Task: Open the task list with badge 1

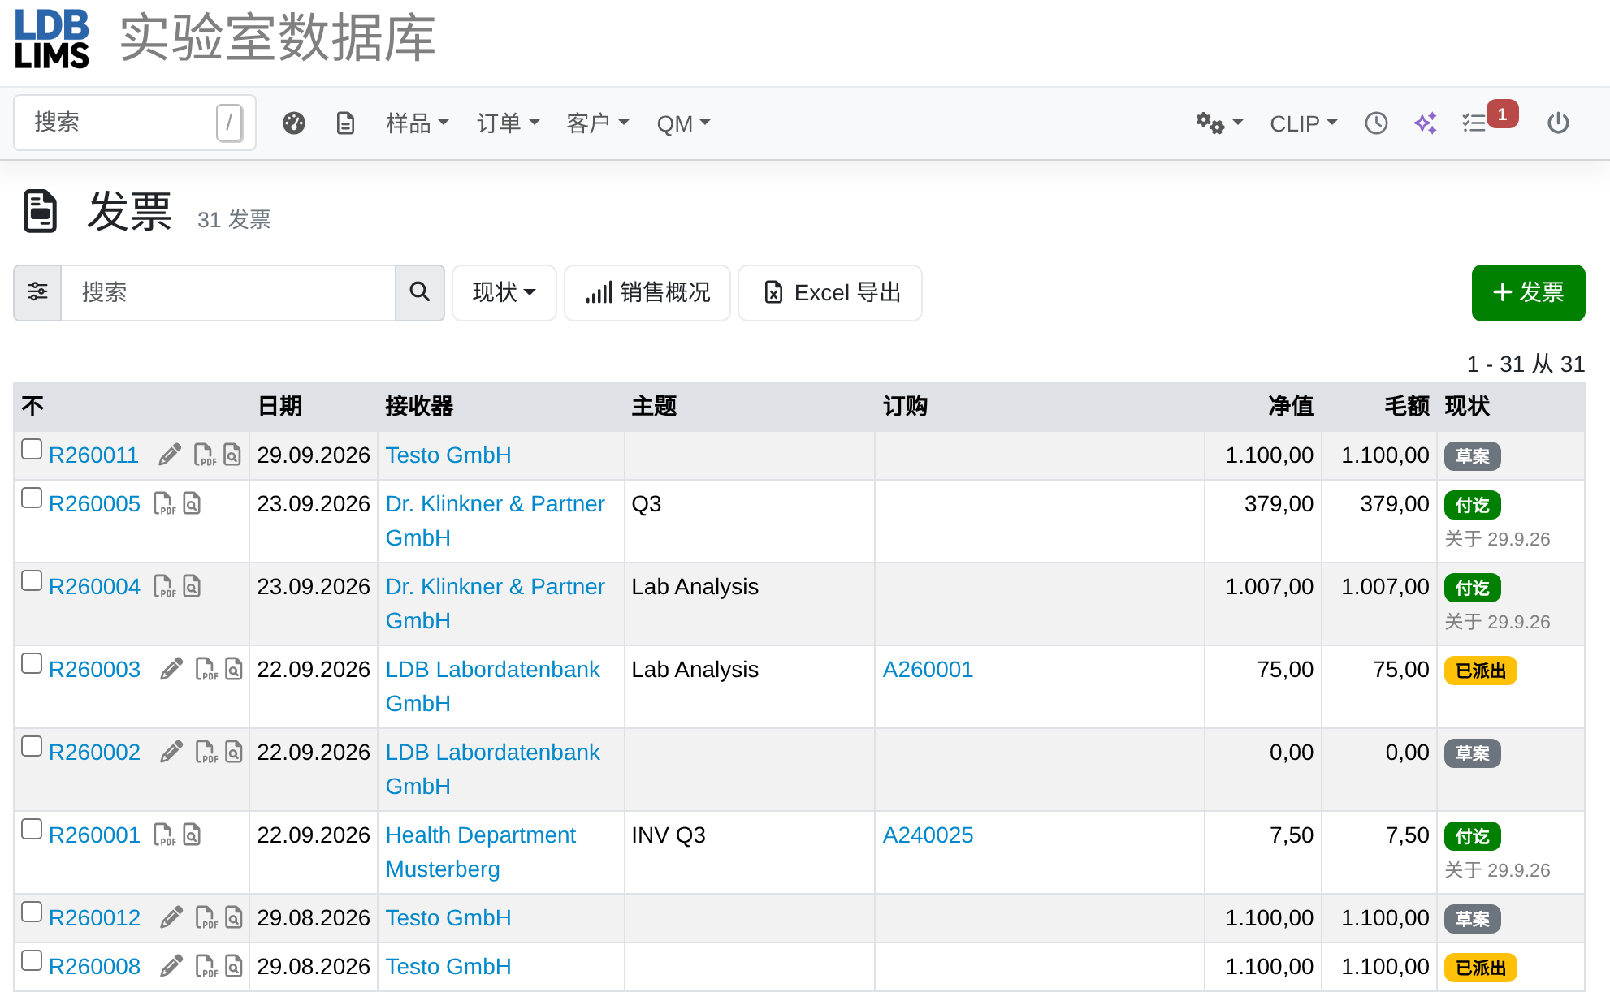Action: coord(1488,120)
